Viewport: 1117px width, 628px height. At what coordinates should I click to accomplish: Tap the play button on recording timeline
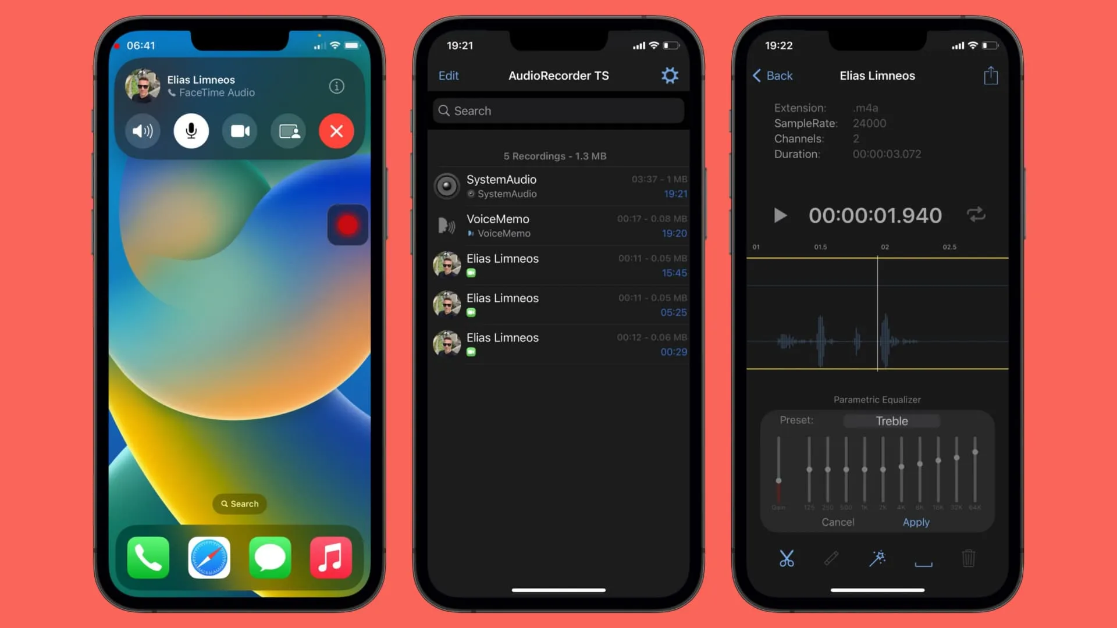coord(780,216)
